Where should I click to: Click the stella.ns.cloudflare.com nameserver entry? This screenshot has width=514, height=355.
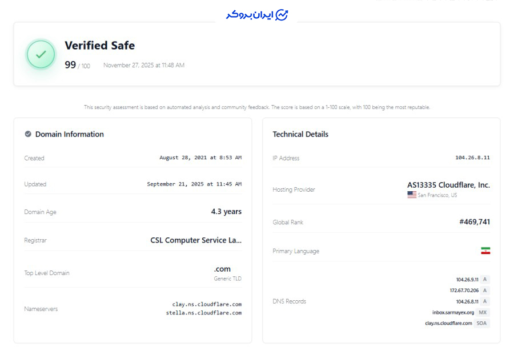pyautogui.click(x=203, y=313)
